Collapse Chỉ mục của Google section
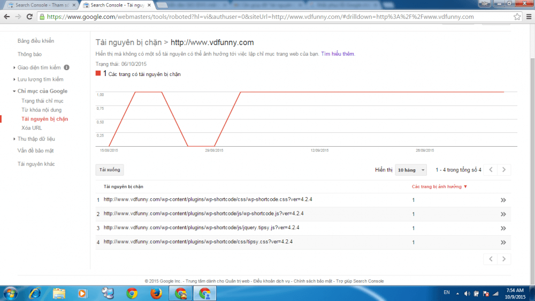Screen dimensions: 535x301 click(x=14, y=91)
